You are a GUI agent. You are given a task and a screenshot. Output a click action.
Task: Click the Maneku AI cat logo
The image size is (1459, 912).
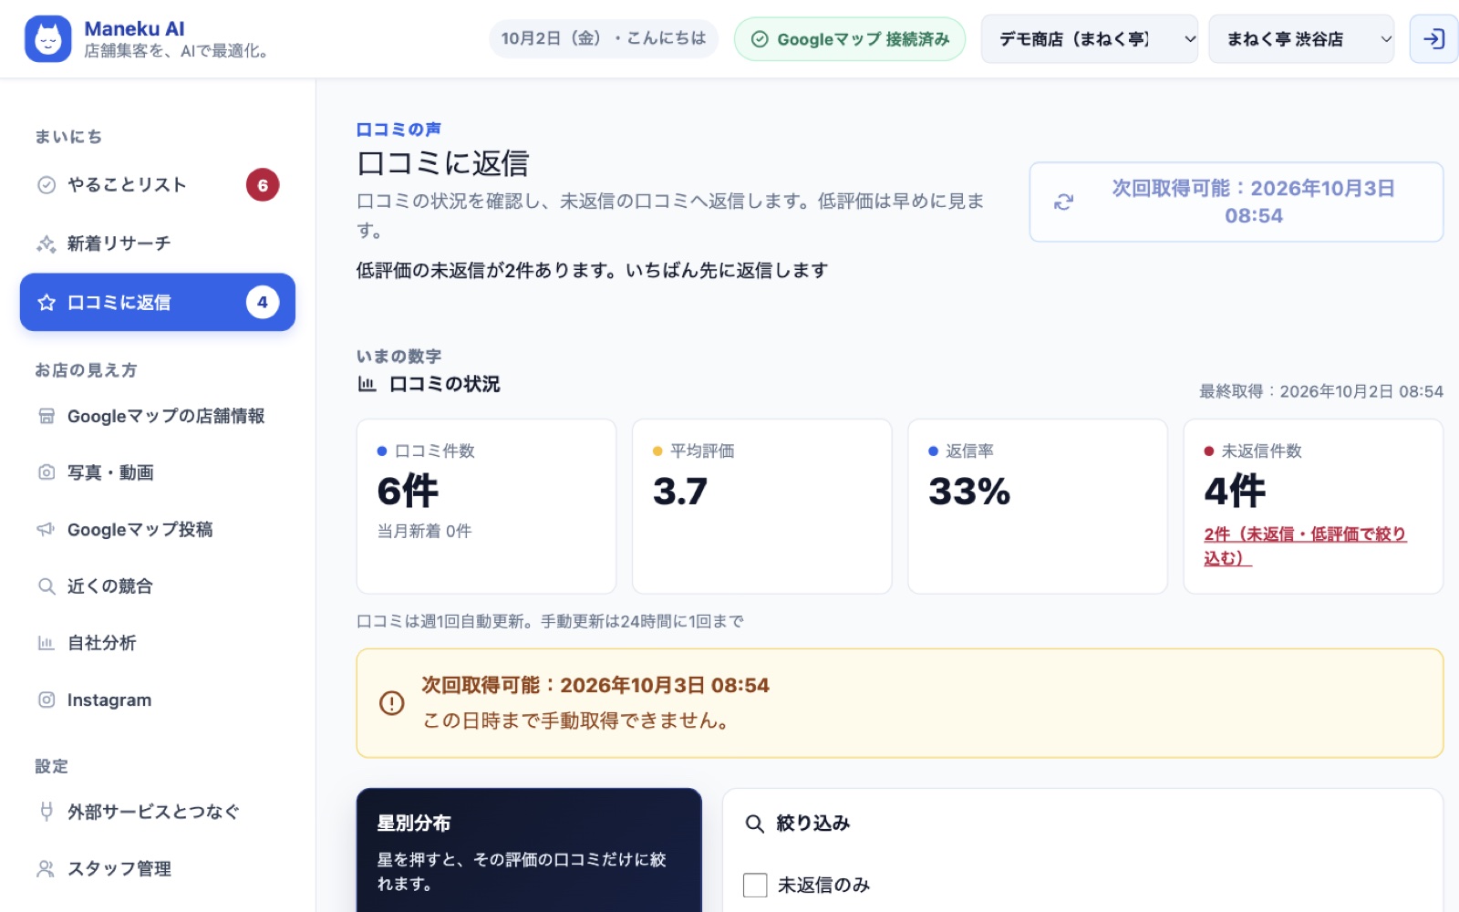[x=47, y=39]
